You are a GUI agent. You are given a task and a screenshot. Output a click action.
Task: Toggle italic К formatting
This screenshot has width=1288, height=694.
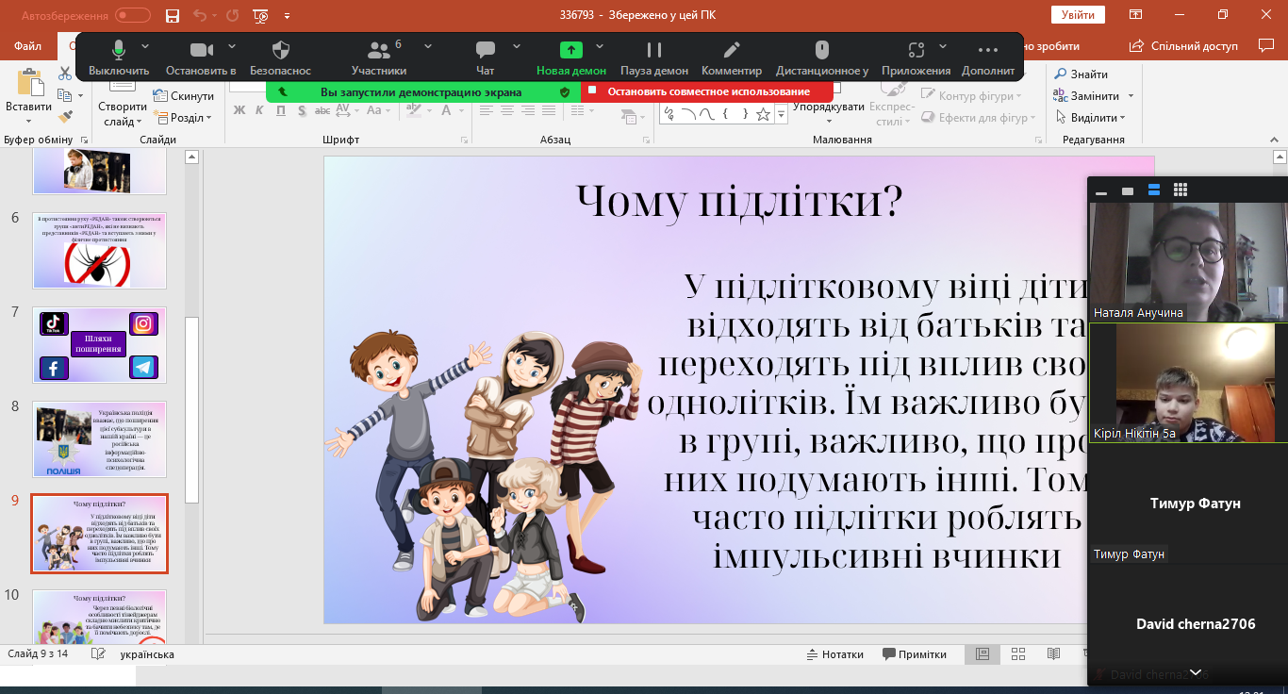coord(259,110)
